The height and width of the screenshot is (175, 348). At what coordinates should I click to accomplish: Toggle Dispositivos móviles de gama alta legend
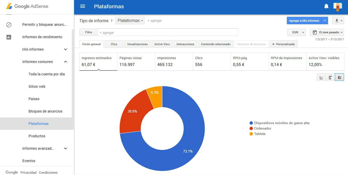281,123
